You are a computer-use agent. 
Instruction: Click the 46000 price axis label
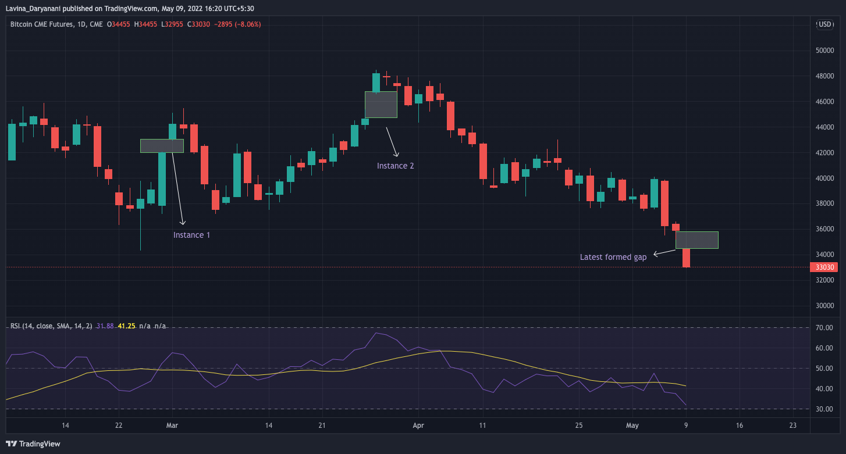pyautogui.click(x=824, y=102)
